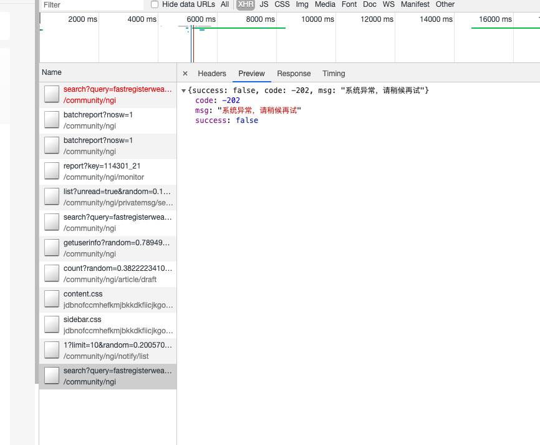Click the Filter input field
The height and width of the screenshot is (445, 540).
(92, 5)
